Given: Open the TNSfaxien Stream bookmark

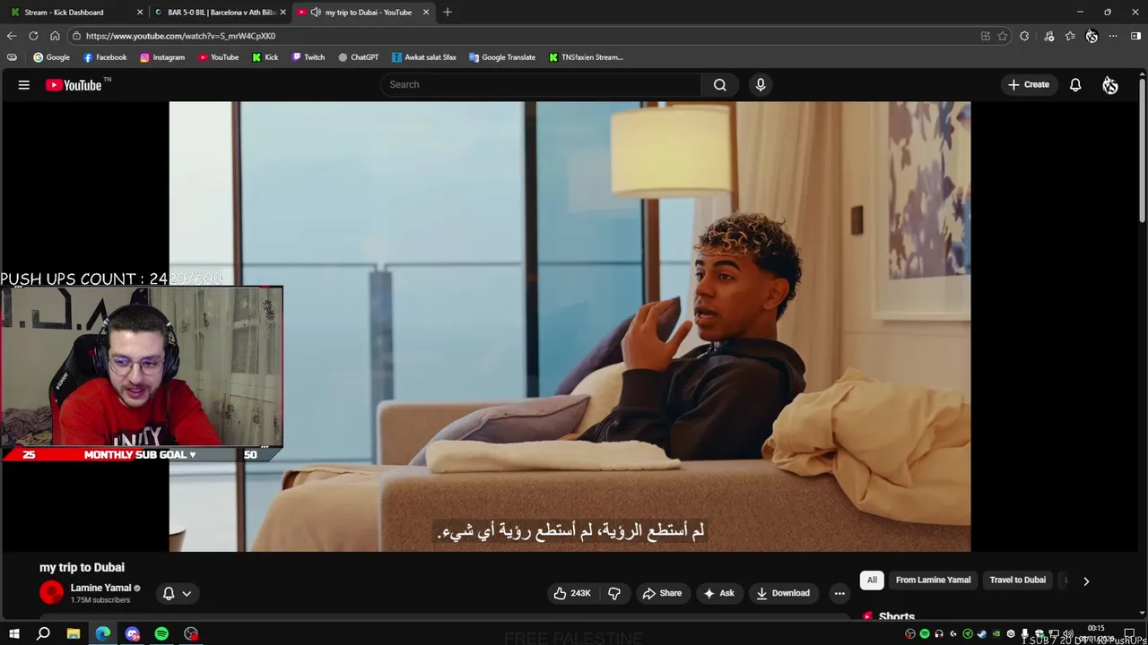Looking at the screenshot, I should click(x=586, y=57).
